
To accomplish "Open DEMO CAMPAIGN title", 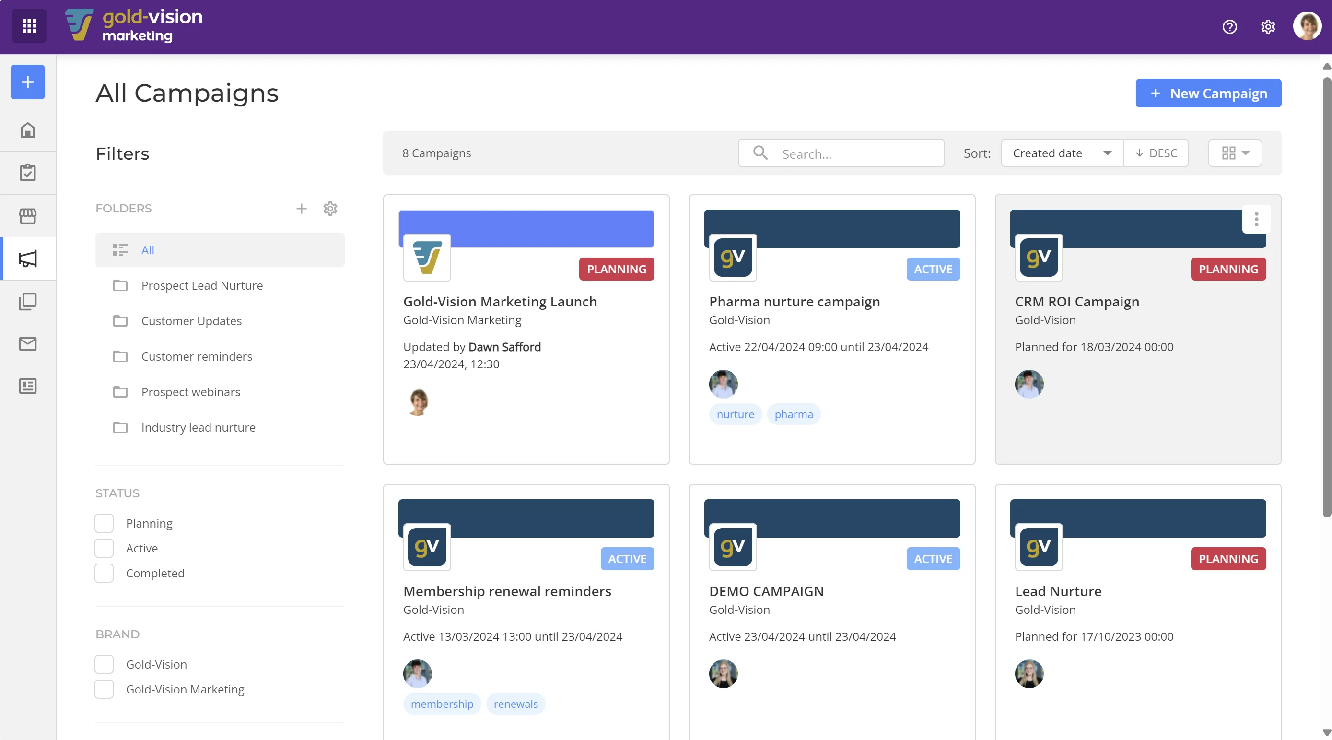I will (766, 591).
